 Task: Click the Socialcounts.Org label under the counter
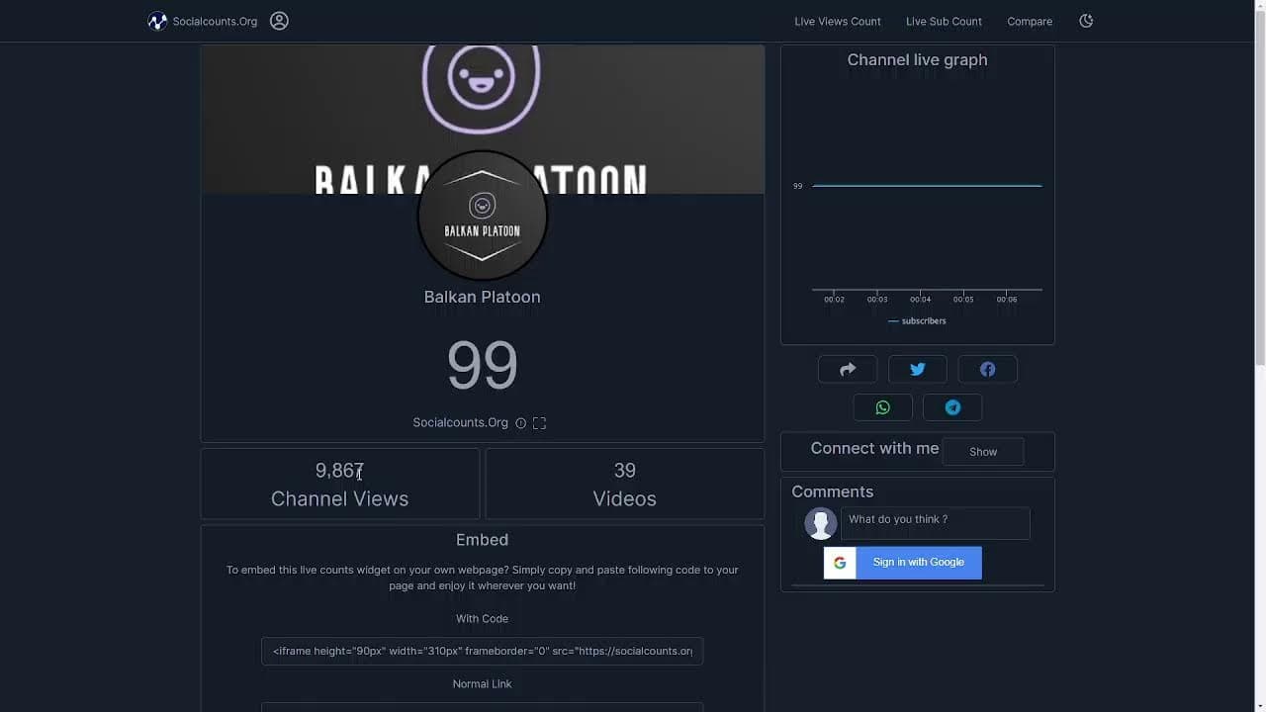460,423
